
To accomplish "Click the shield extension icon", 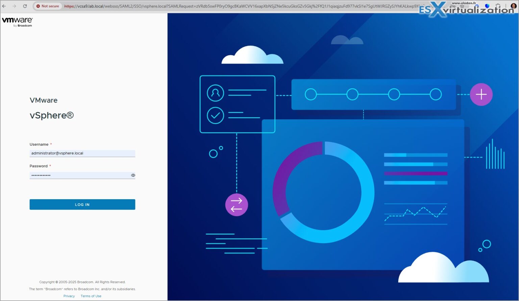I will [487, 6].
